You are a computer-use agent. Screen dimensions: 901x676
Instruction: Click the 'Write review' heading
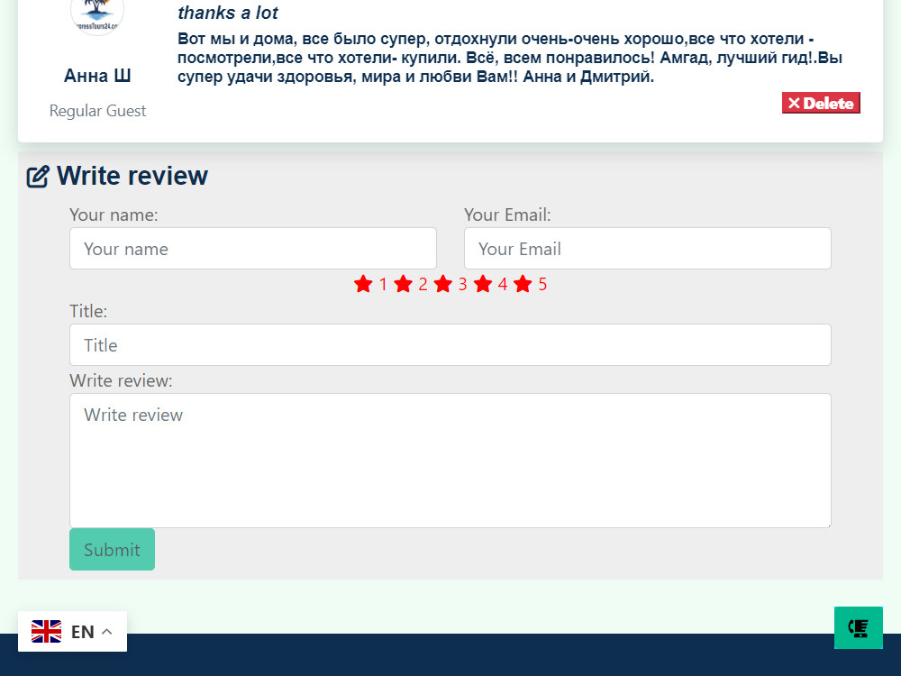[x=132, y=176]
